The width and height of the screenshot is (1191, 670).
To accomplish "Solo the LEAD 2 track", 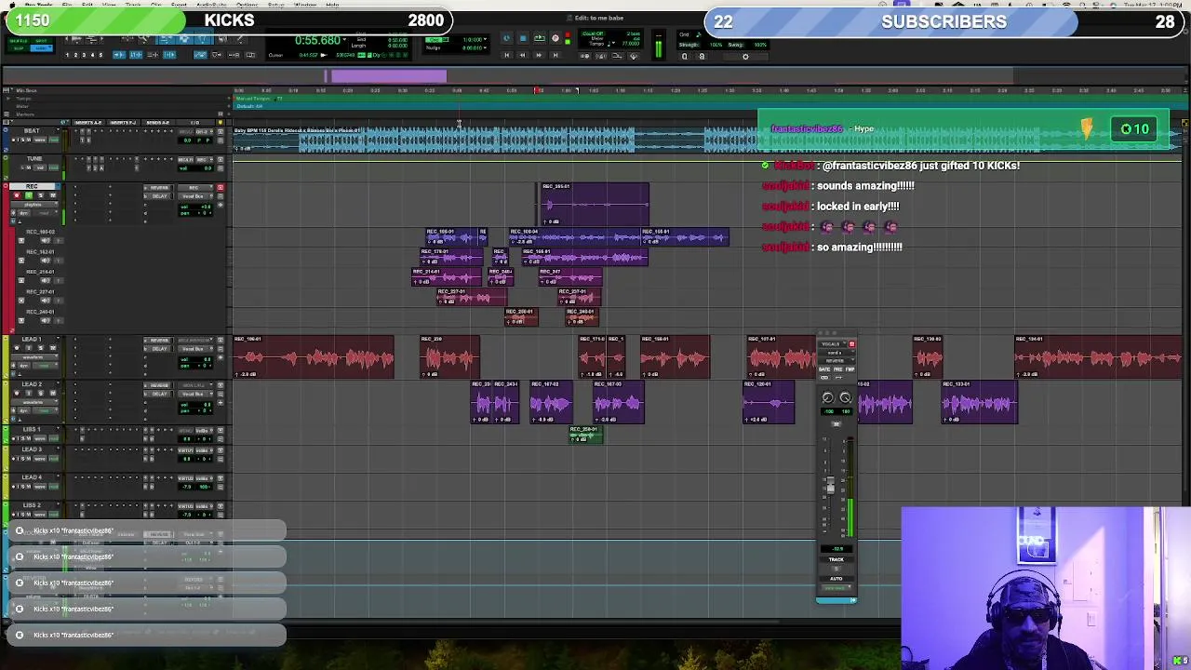I will 41,393.
